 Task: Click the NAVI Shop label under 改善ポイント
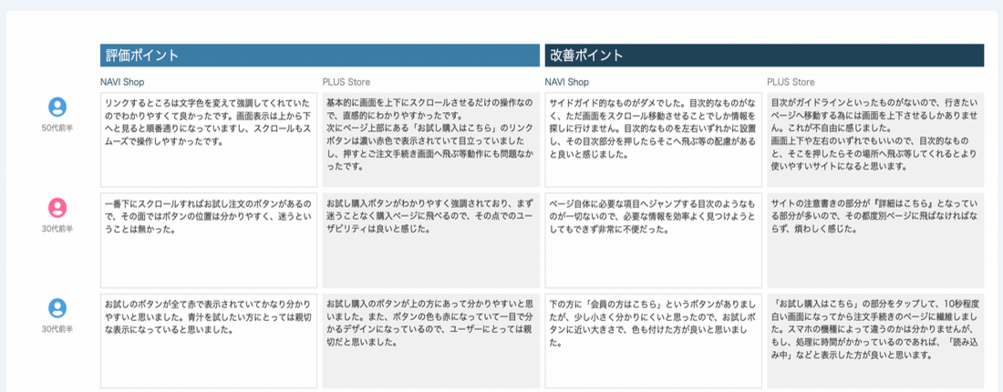(567, 82)
